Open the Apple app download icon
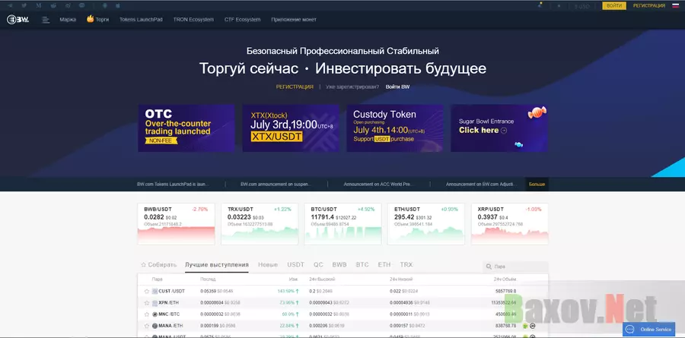Viewport: 685px width, 338px height. [x=117, y=5]
